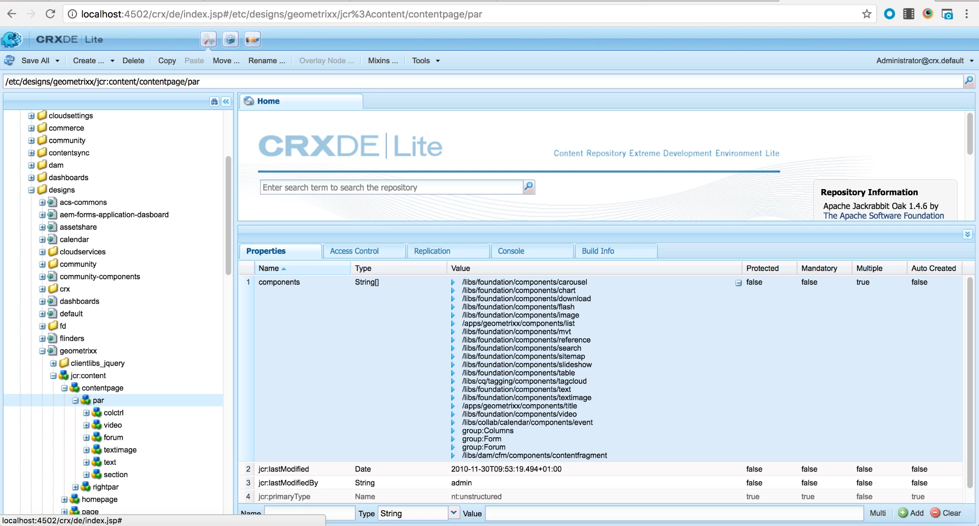Click the site info icon in address bar
The height and width of the screenshot is (526, 979).
[x=72, y=14]
